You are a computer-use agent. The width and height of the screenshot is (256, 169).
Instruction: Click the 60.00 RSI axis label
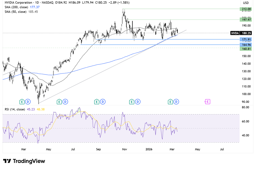245,121
